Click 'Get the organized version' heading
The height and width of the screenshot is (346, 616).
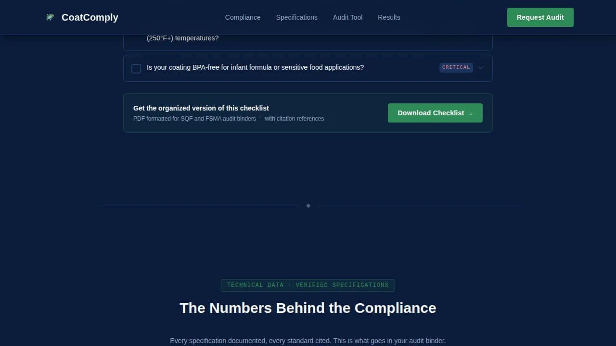click(201, 108)
